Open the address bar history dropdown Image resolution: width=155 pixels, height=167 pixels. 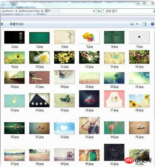coord(94,11)
